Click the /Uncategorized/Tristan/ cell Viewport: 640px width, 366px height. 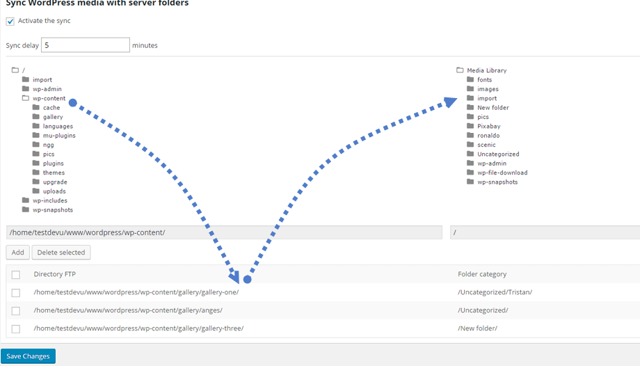(x=495, y=292)
